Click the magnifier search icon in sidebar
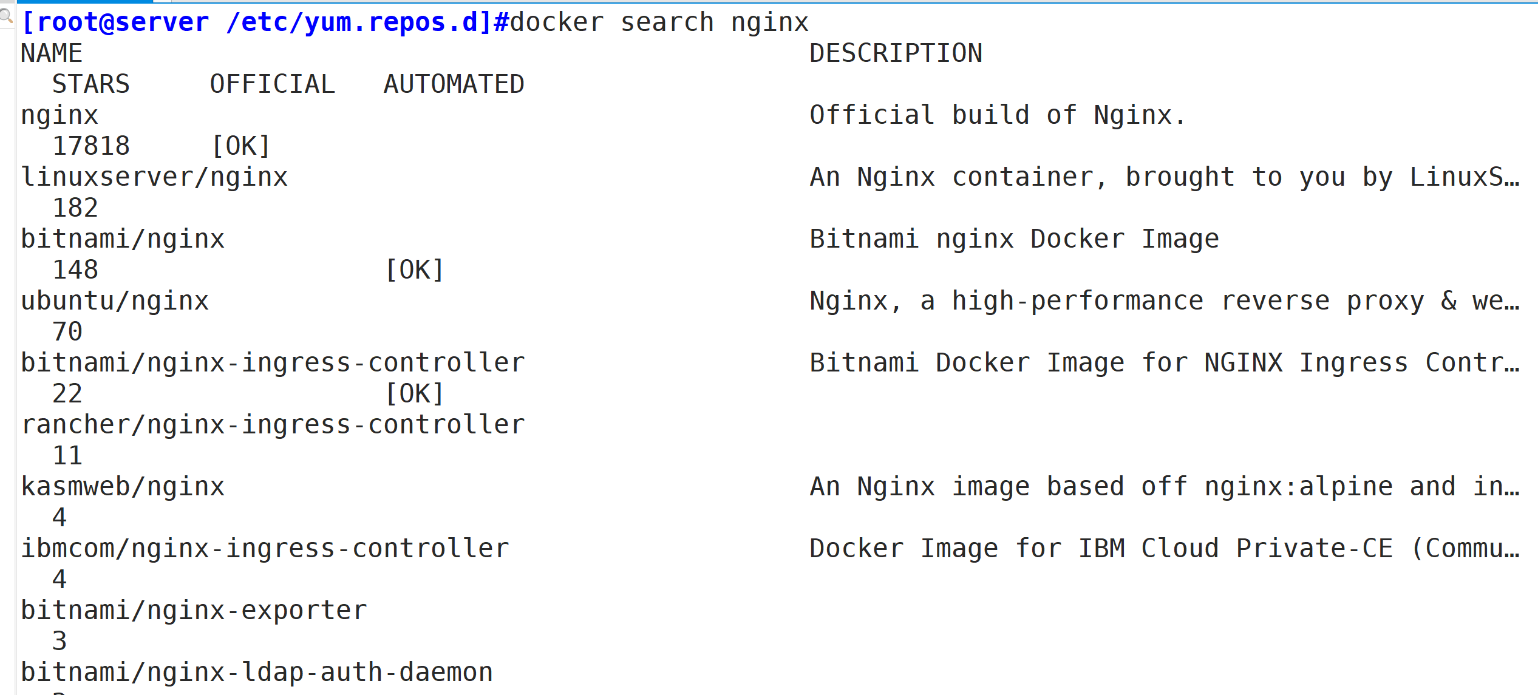1538x695 pixels. click(6, 15)
